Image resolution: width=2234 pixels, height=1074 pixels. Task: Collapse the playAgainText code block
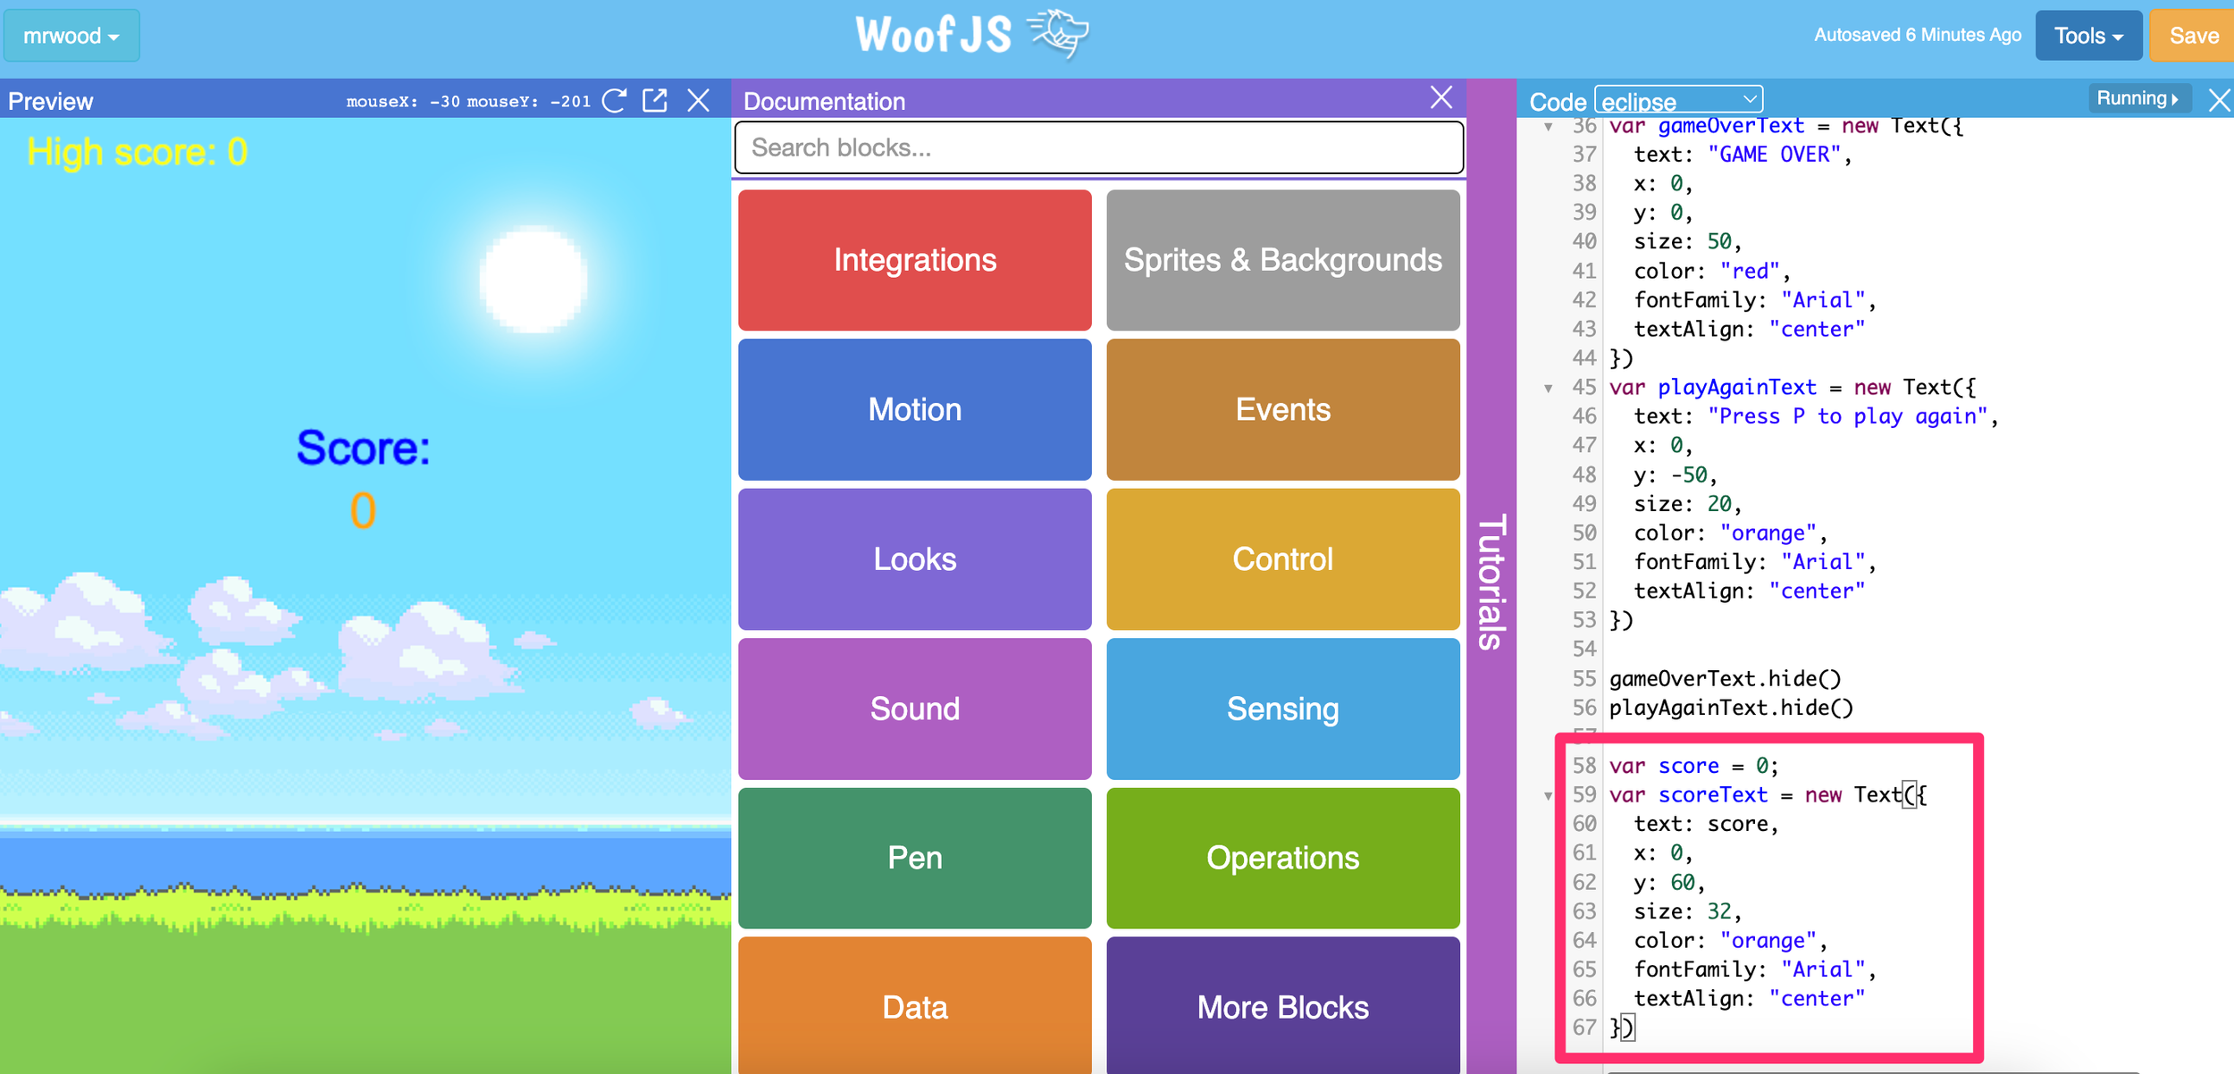click(1549, 388)
